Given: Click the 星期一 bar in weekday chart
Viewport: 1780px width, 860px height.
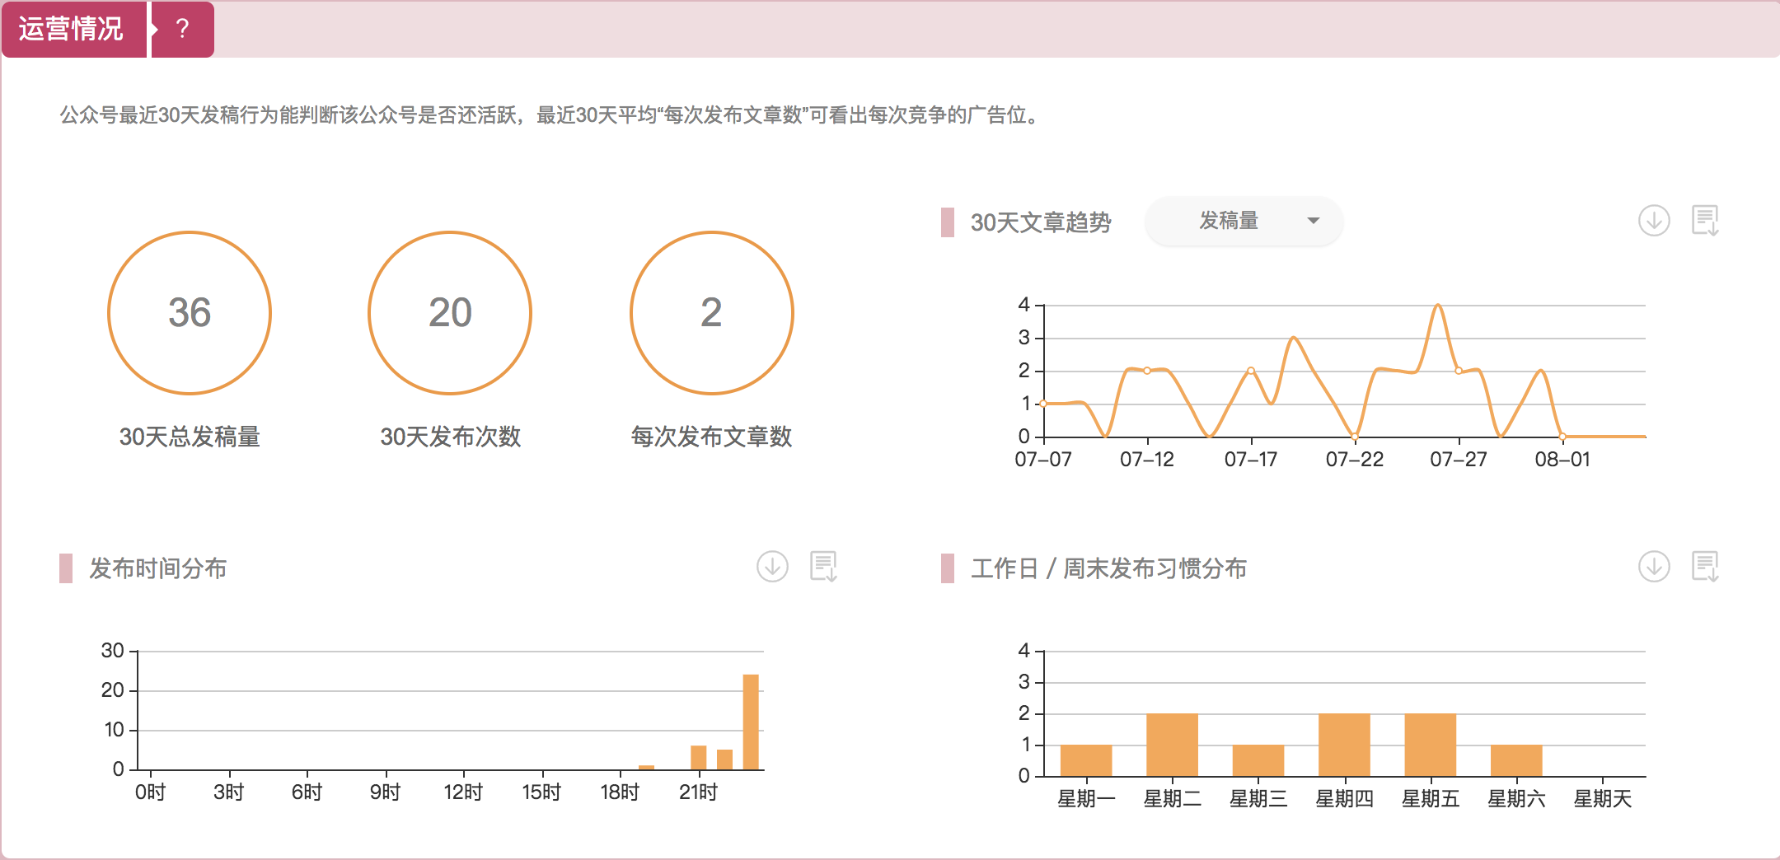Looking at the screenshot, I should tap(1086, 760).
